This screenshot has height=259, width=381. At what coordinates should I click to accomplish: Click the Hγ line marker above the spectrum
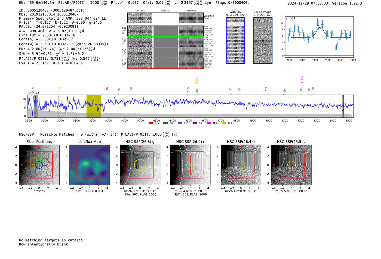[x=197, y=92]
